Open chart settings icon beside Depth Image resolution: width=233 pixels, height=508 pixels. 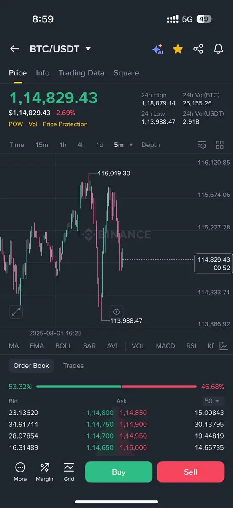pos(202,145)
